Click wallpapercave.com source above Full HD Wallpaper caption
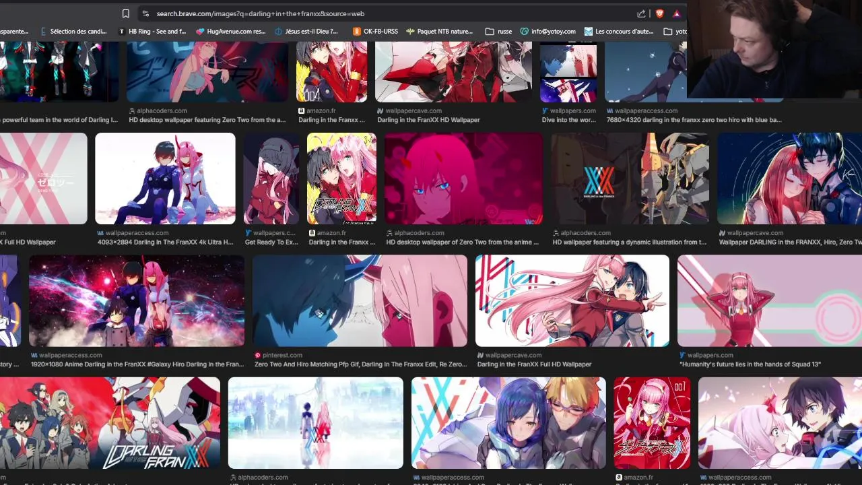Screen dimensions: 862x485 pyautogui.click(x=513, y=355)
